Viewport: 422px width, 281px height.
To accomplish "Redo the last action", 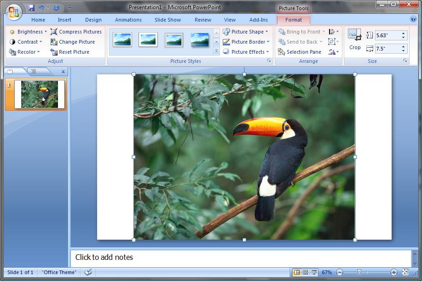I will (x=57, y=8).
